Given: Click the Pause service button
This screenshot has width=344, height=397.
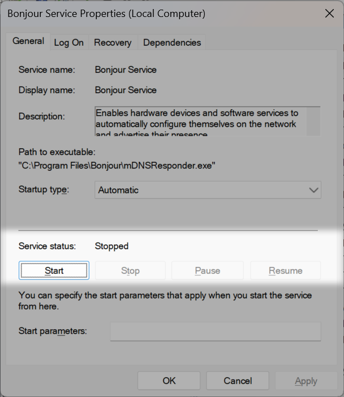Looking at the screenshot, I should coord(207,271).
